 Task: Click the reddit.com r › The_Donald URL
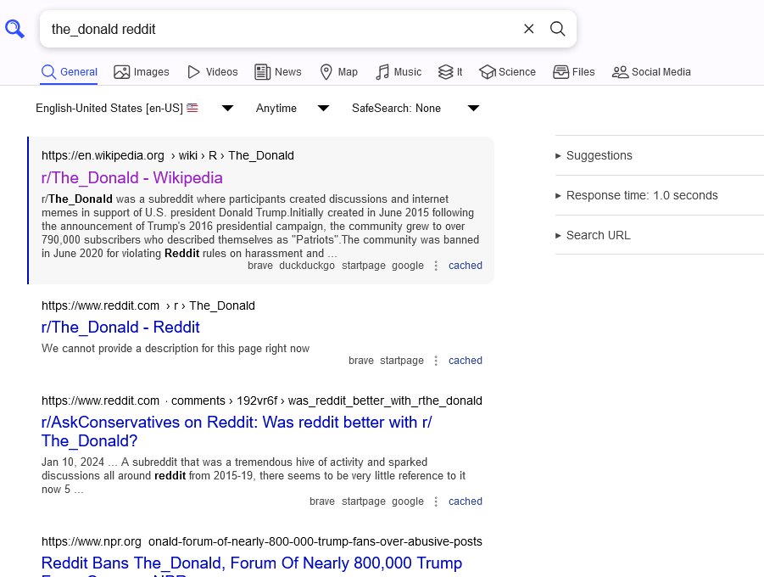tap(148, 305)
